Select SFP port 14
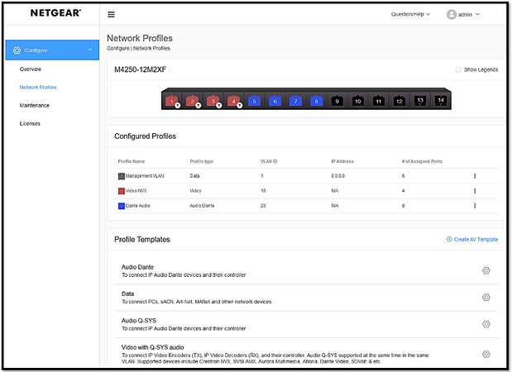This screenshot has width=513, height=372. (x=441, y=100)
